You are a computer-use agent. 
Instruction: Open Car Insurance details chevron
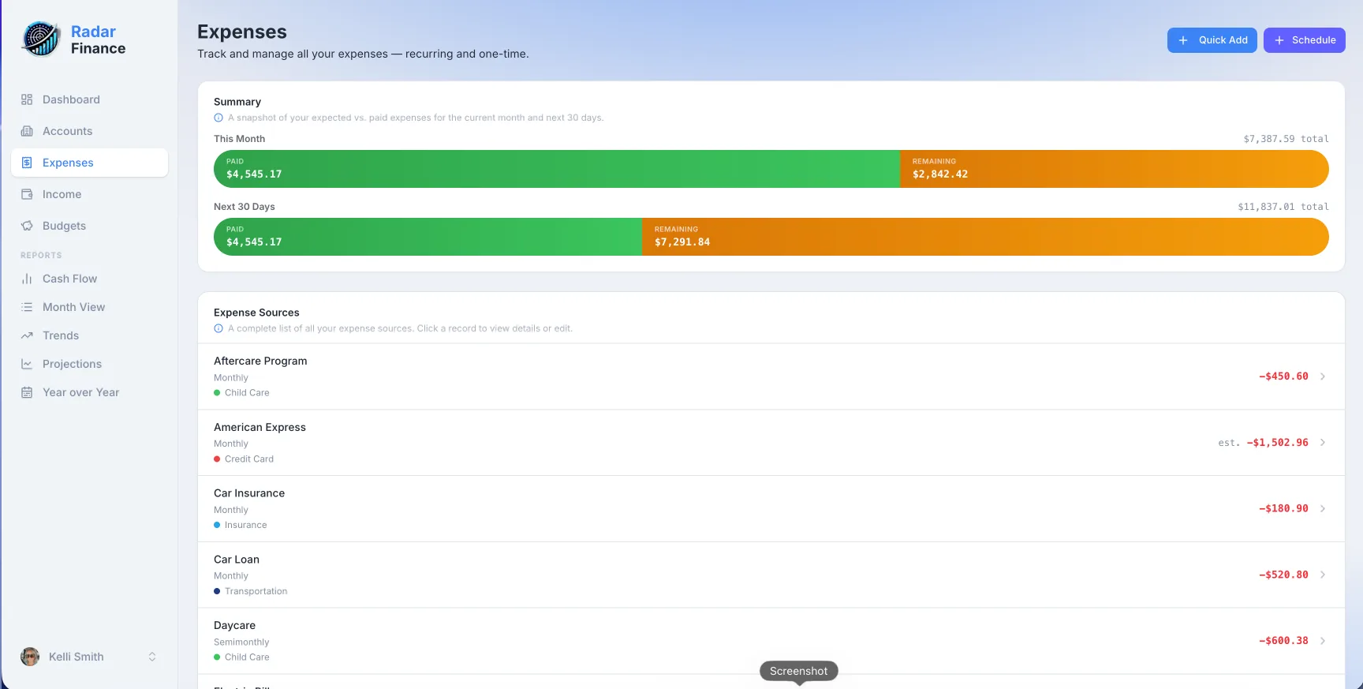click(1323, 509)
